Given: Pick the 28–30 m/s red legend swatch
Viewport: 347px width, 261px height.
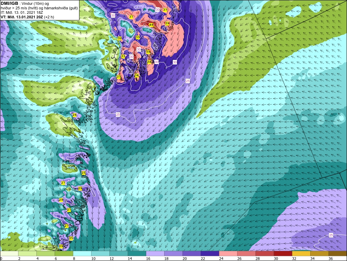Looking at the screenshot, I should (265, 253).
